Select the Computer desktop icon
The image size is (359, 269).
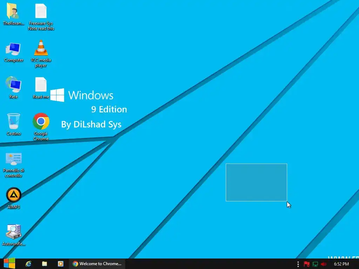(14, 52)
